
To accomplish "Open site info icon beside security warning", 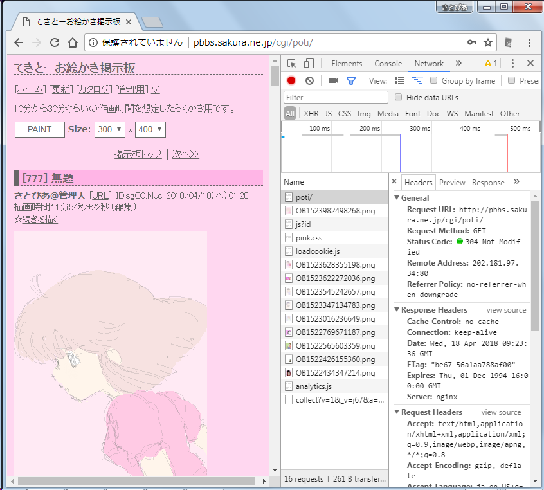I will coord(93,42).
